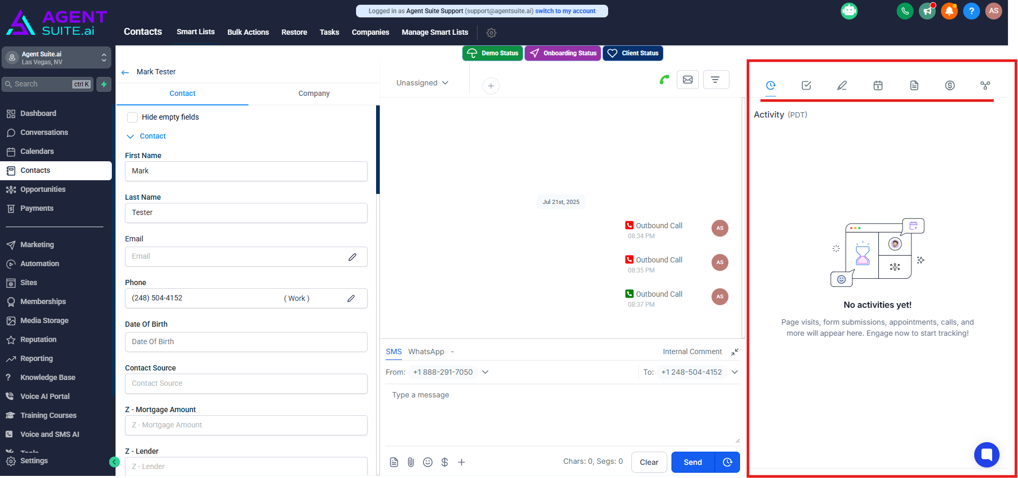This screenshot has height=478, width=1018.
Task: Request payment with the composer dollar icon
Action: [x=445, y=462]
